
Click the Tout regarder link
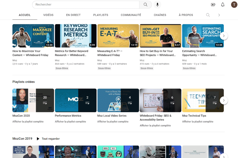click(51, 139)
